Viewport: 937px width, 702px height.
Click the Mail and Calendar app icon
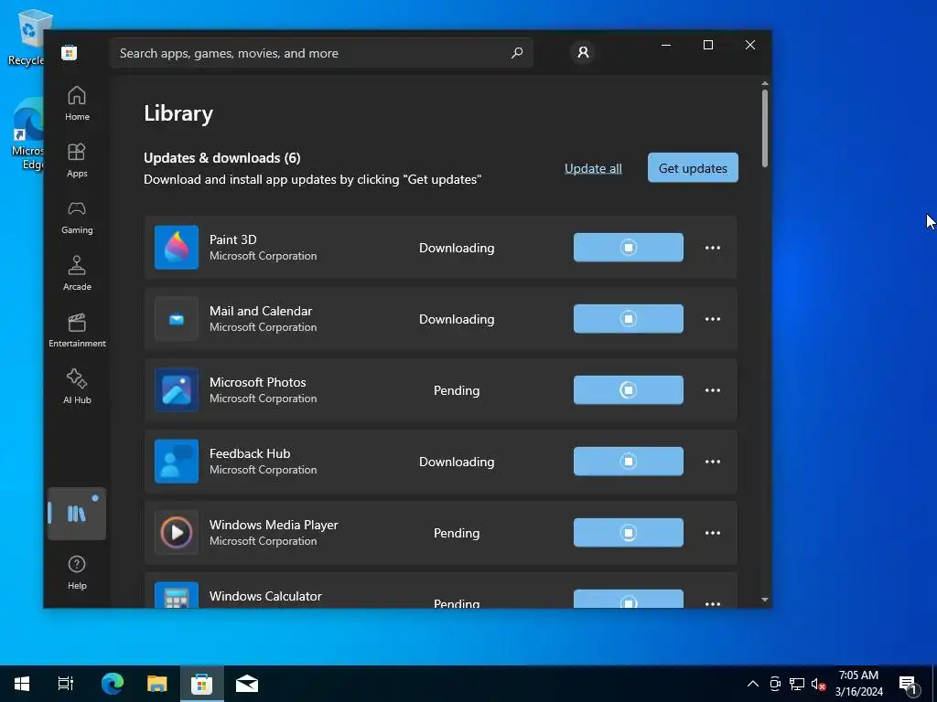click(x=177, y=319)
